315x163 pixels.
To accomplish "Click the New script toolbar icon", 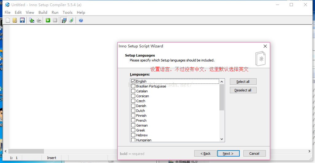I will coord(8,20).
